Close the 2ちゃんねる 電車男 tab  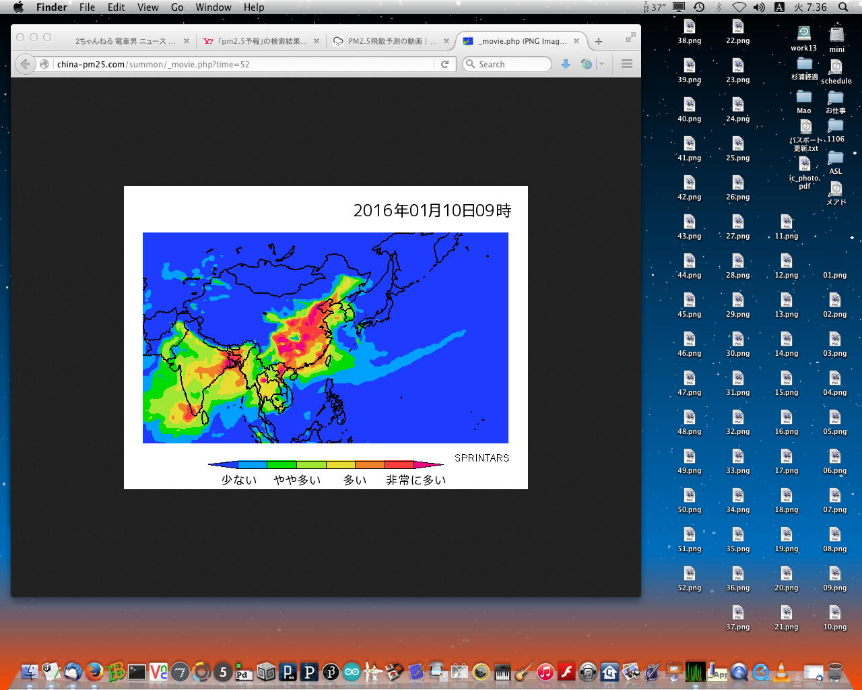tap(187, 41)
